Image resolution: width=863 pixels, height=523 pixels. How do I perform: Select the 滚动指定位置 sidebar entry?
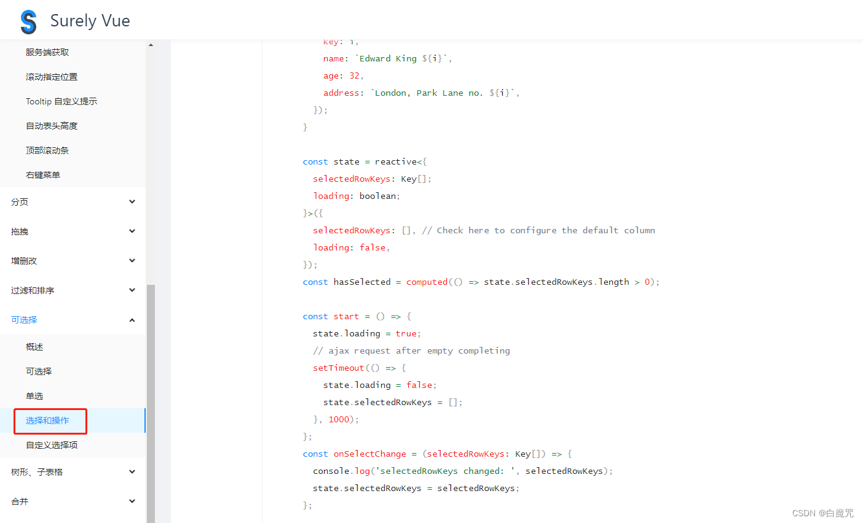pos(52,77)
